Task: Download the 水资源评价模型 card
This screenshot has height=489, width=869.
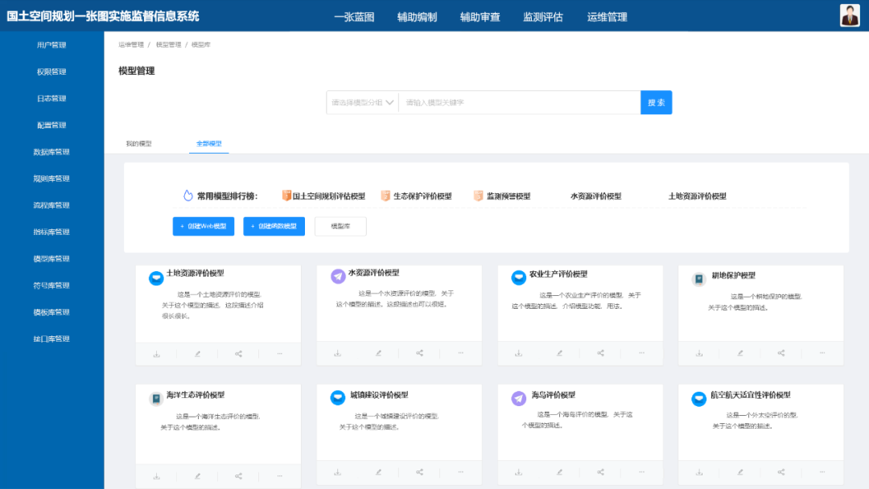Action: (337, 353)
